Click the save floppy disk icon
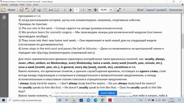Viewport: 184px width, 103px height. click(45, 10)
